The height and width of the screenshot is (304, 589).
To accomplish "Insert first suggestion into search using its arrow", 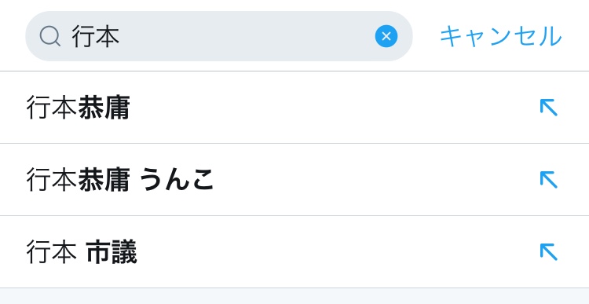I will 548,108.
